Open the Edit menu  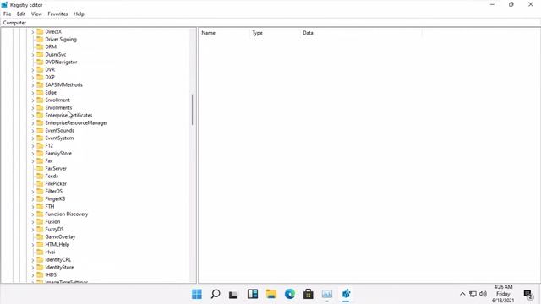(21, 14)
